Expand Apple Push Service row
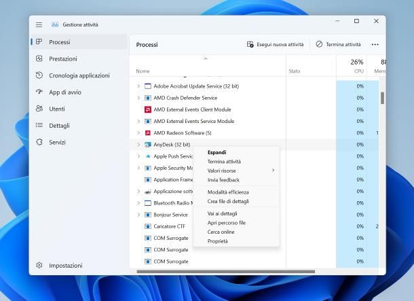The height and width of the screenshot is (301, 414). 138,156
